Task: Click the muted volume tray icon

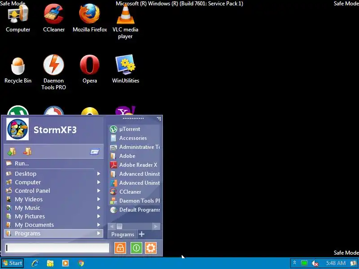Action: click(x=315, y=264)
